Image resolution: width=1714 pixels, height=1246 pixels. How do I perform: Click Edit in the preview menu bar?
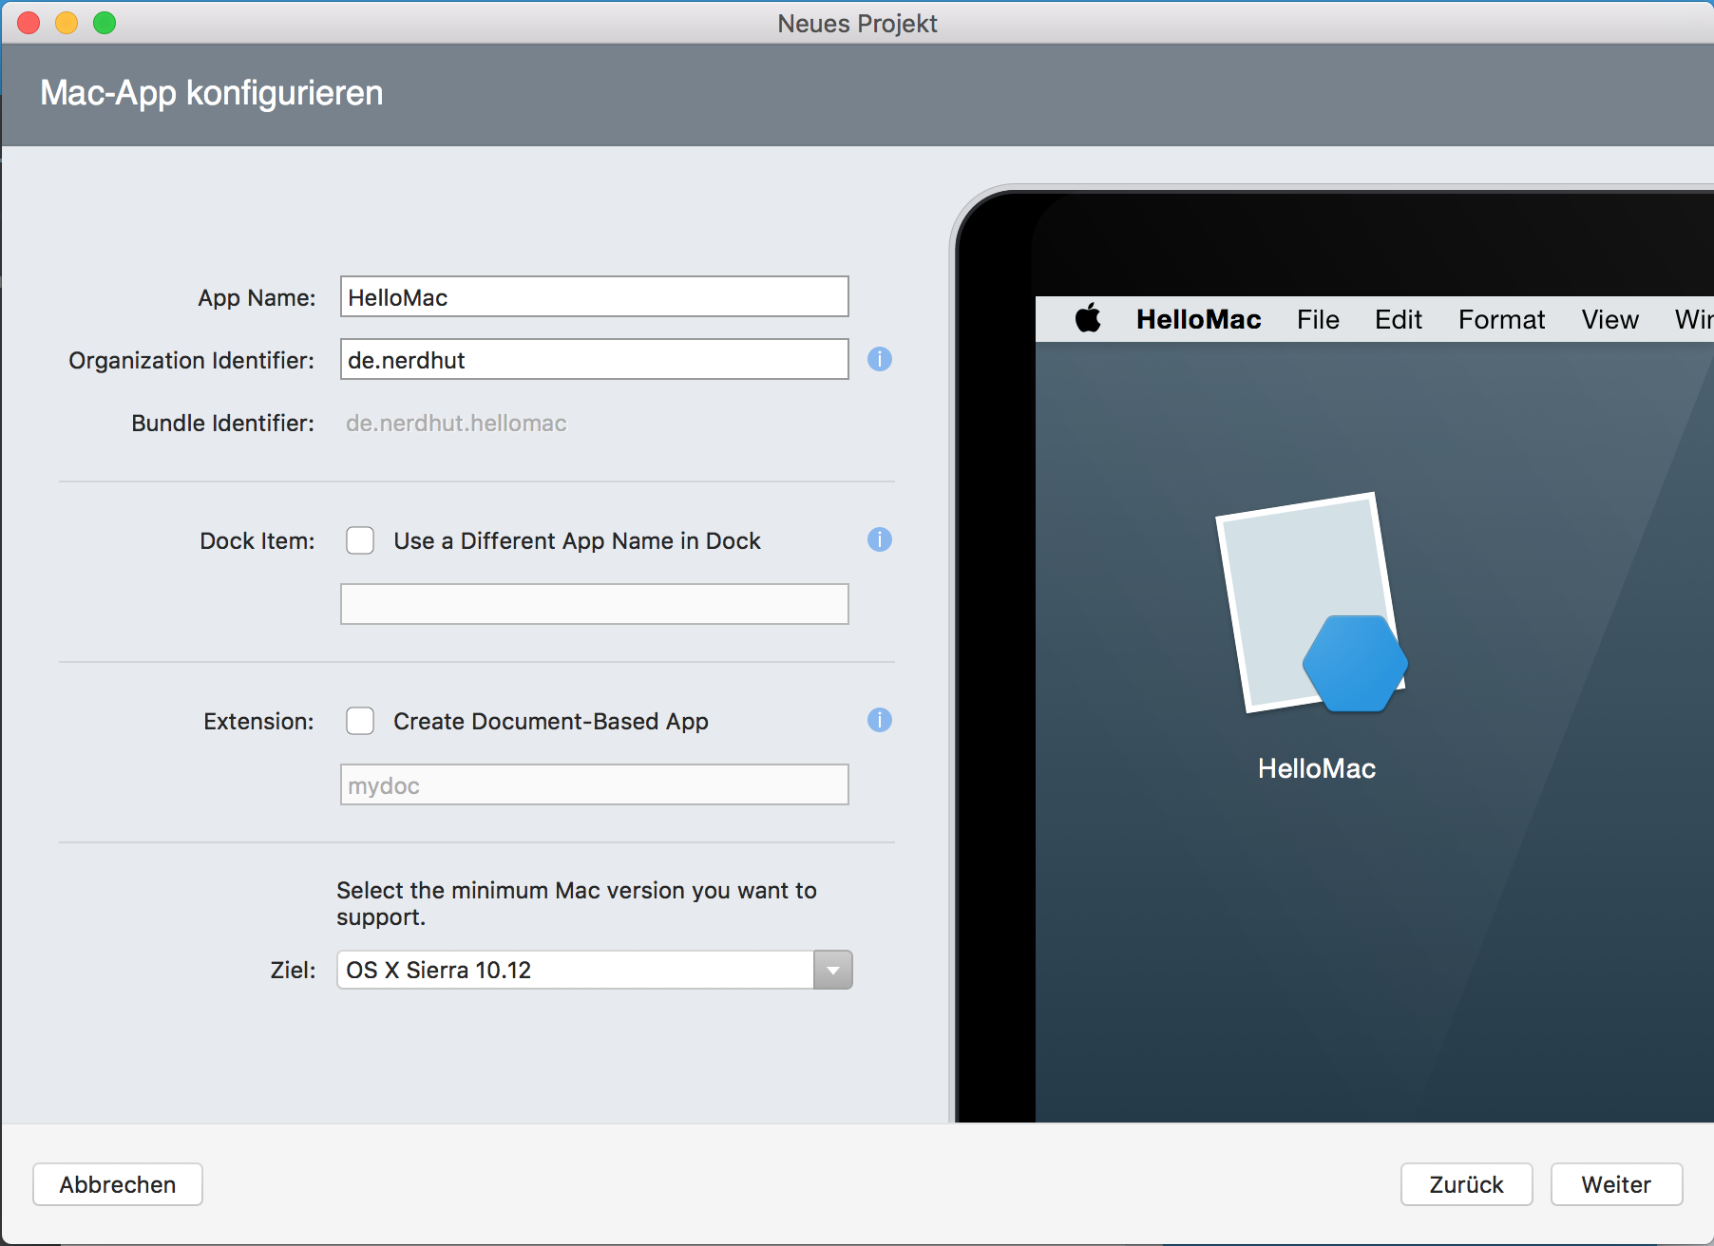[1398, 319]
